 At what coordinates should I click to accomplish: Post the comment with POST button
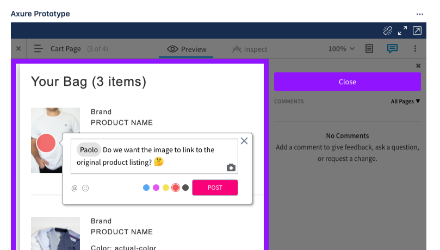pyautogui.click(x=215, y=187)
